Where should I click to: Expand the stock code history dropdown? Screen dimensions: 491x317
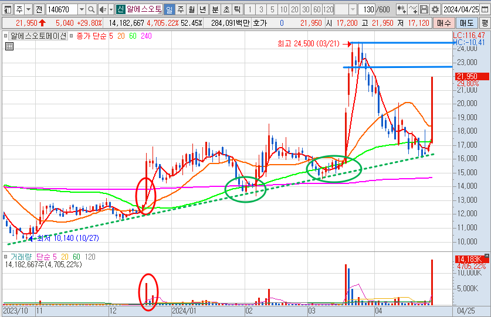click(82, 10)
